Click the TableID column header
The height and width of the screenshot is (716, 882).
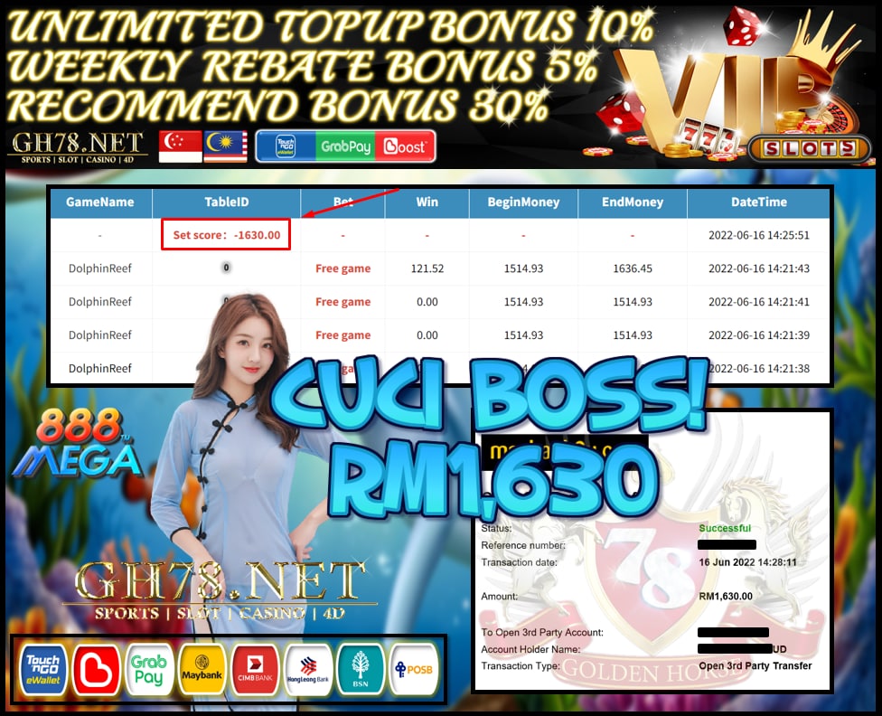[227, 203]
